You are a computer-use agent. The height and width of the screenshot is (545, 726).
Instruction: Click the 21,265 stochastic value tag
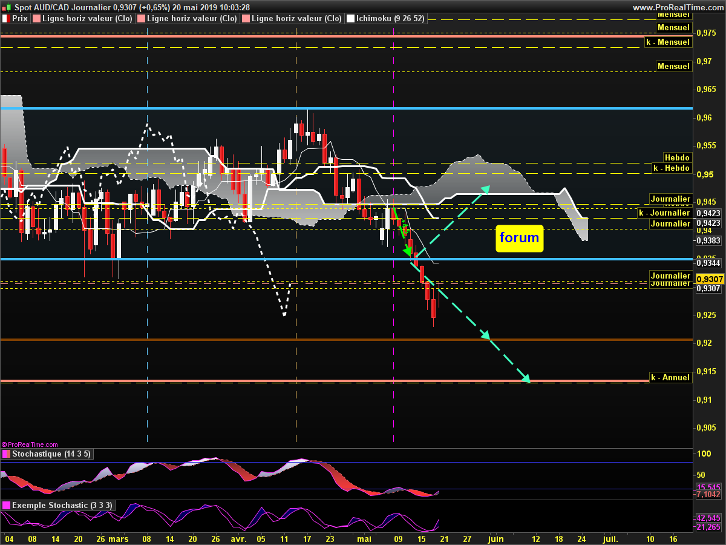708,527
